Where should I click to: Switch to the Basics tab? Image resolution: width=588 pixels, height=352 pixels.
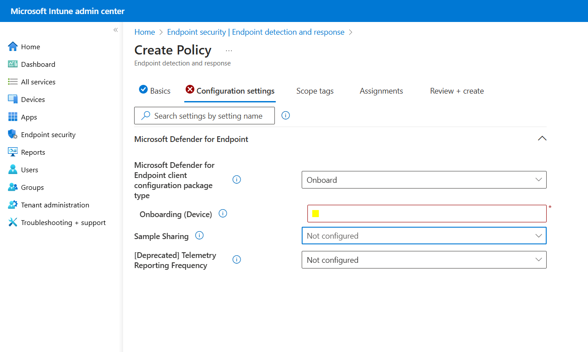coord(155,91)
